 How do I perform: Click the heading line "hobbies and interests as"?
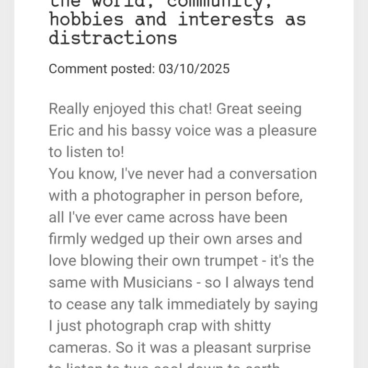coord(177,20)
